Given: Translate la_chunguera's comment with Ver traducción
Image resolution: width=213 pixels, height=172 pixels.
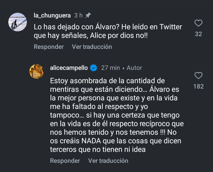Looking at the screenshot, I should [x=92, y=47].
